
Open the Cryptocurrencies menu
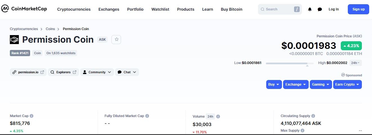click(74, 9)
